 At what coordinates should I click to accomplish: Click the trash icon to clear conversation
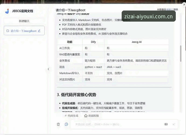(58, 124)
